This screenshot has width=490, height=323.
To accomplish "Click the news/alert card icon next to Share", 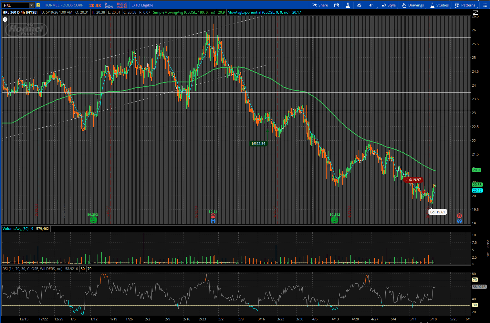I will (337, 5).
